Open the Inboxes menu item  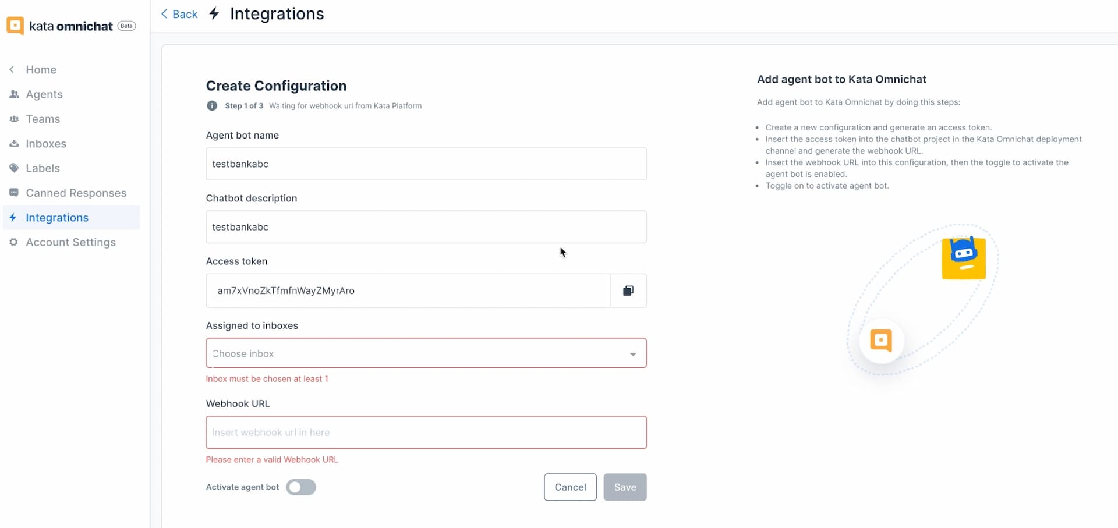click(45, 143)
